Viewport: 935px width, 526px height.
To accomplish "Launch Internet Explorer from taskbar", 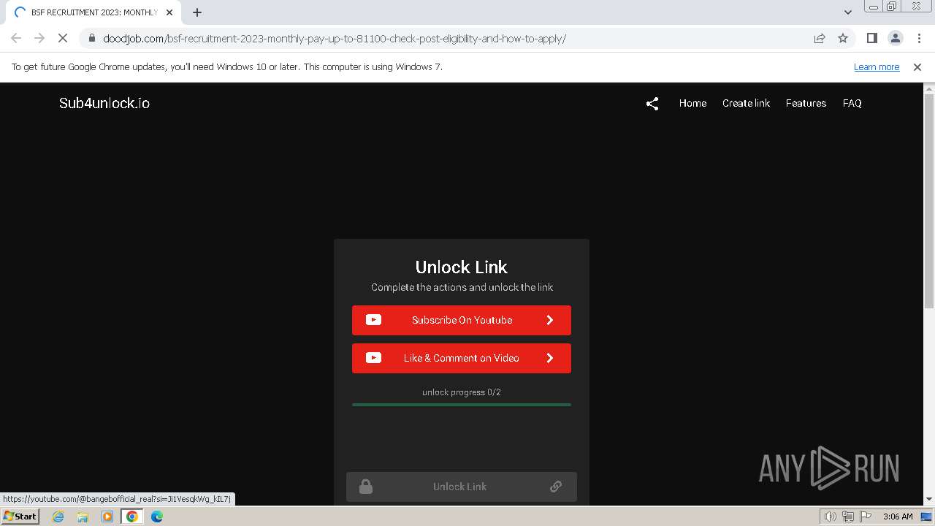I will click(58, 517).
